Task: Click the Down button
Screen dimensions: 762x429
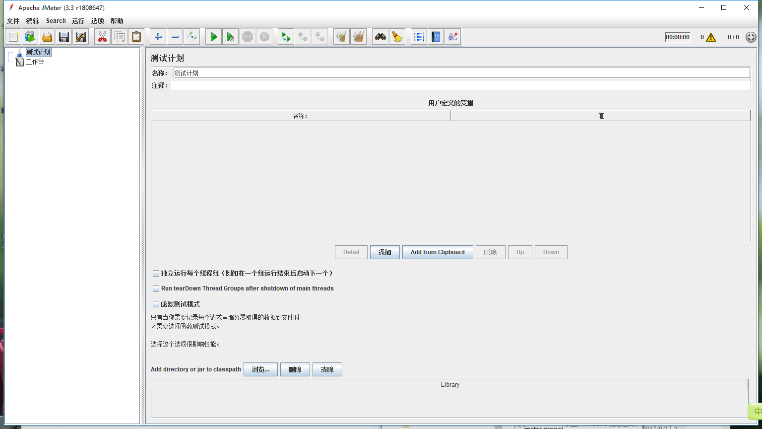Action: tap(551, 252)
